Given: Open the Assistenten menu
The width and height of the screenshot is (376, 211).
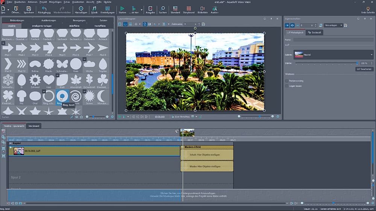Looking at the screenshot, I should [78, 2].
